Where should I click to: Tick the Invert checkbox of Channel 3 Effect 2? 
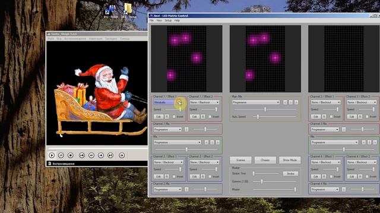(x=367, y=117)
